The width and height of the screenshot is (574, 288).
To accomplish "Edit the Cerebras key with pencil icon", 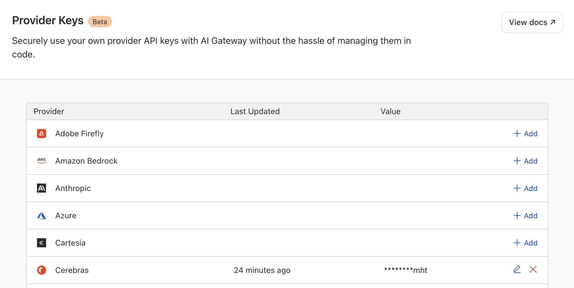I will 517,269.
